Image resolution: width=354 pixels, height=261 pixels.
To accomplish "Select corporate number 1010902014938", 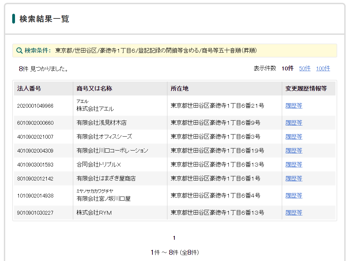I will (35, 196).
